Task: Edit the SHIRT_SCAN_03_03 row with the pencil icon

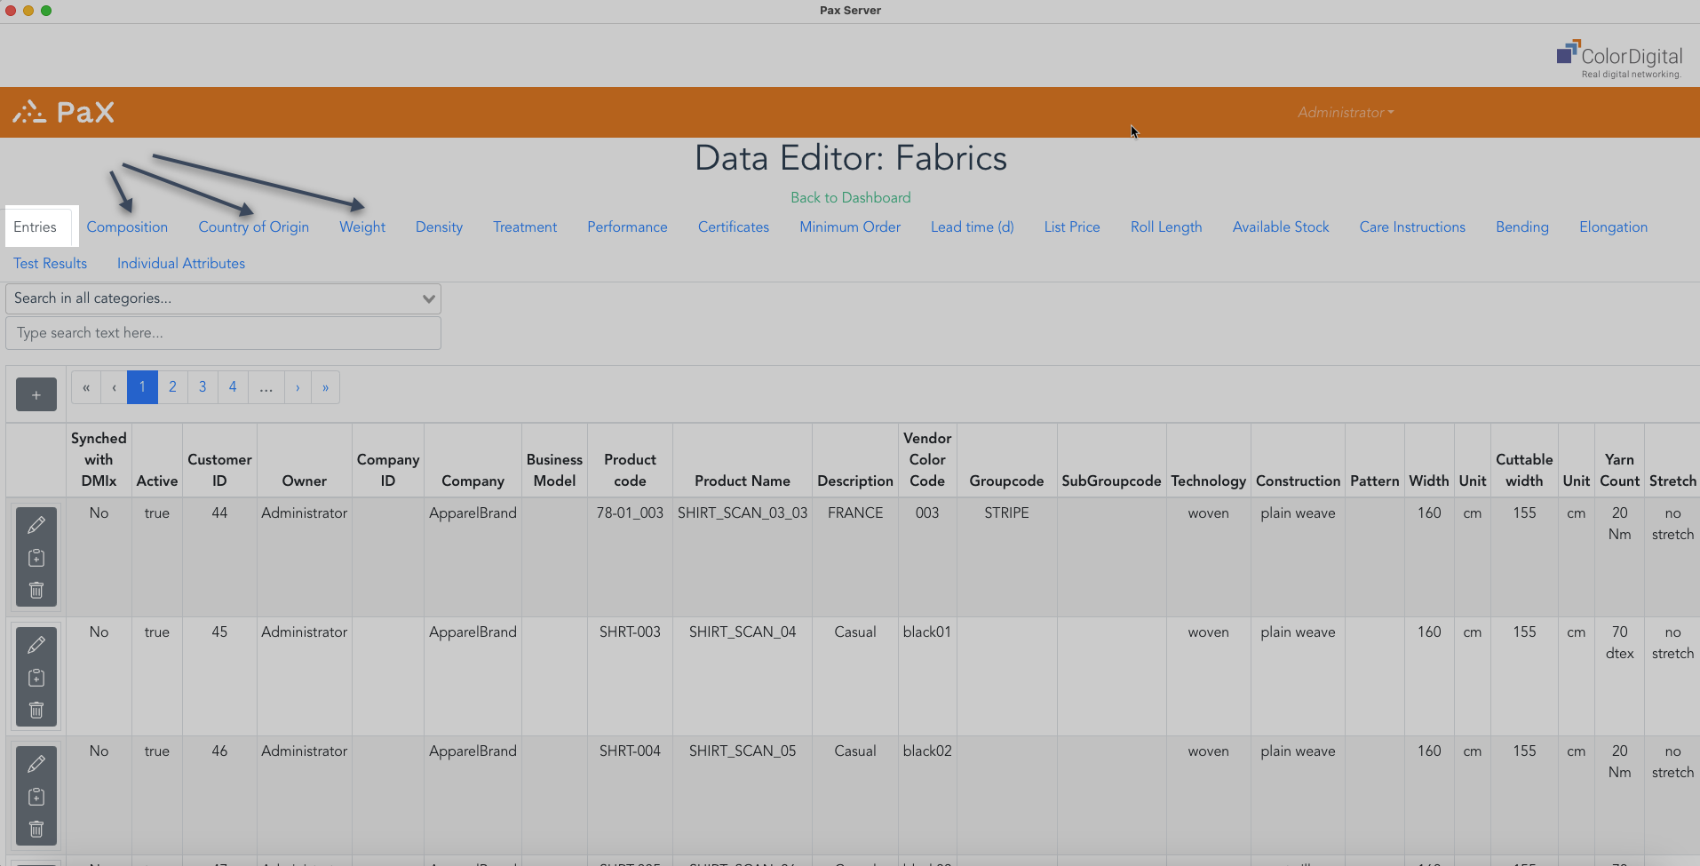Action: point(36,525)
